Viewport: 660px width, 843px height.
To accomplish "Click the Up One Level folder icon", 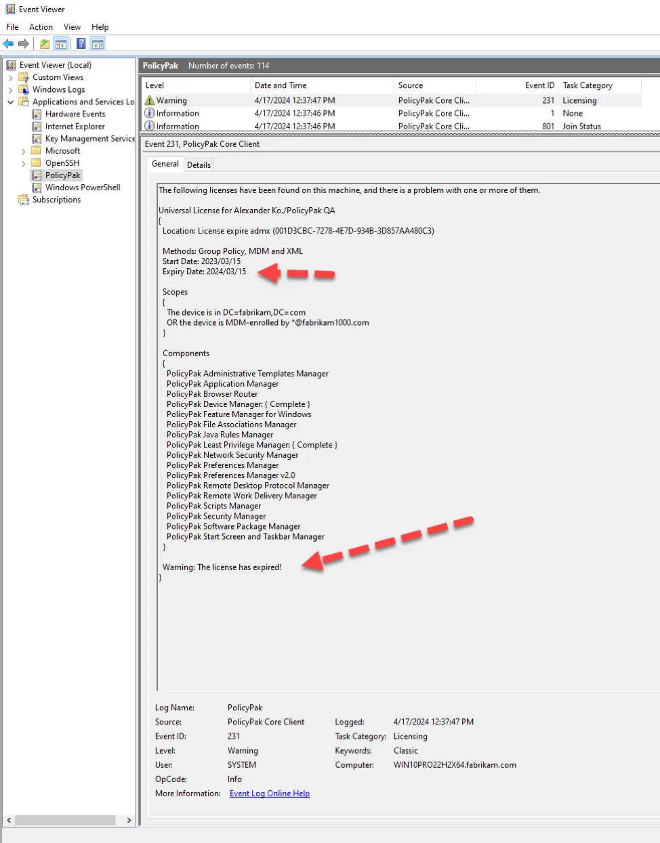I will [45, 44].
